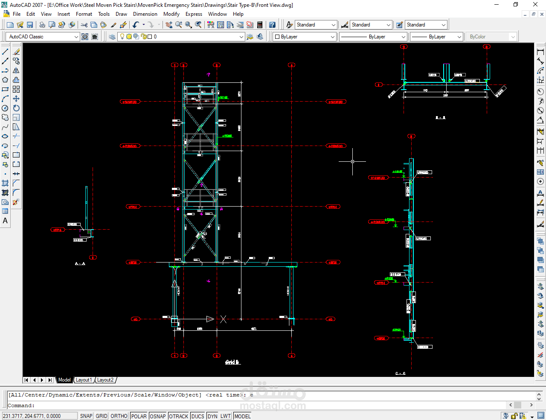
Task: Click the last-tab navigation arrow button
Action: tap(50, 380)
